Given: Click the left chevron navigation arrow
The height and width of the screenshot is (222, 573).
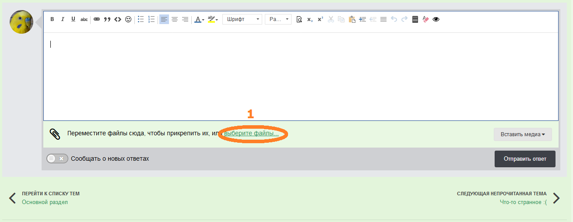Looking at the screenshot, I should 13,198.
